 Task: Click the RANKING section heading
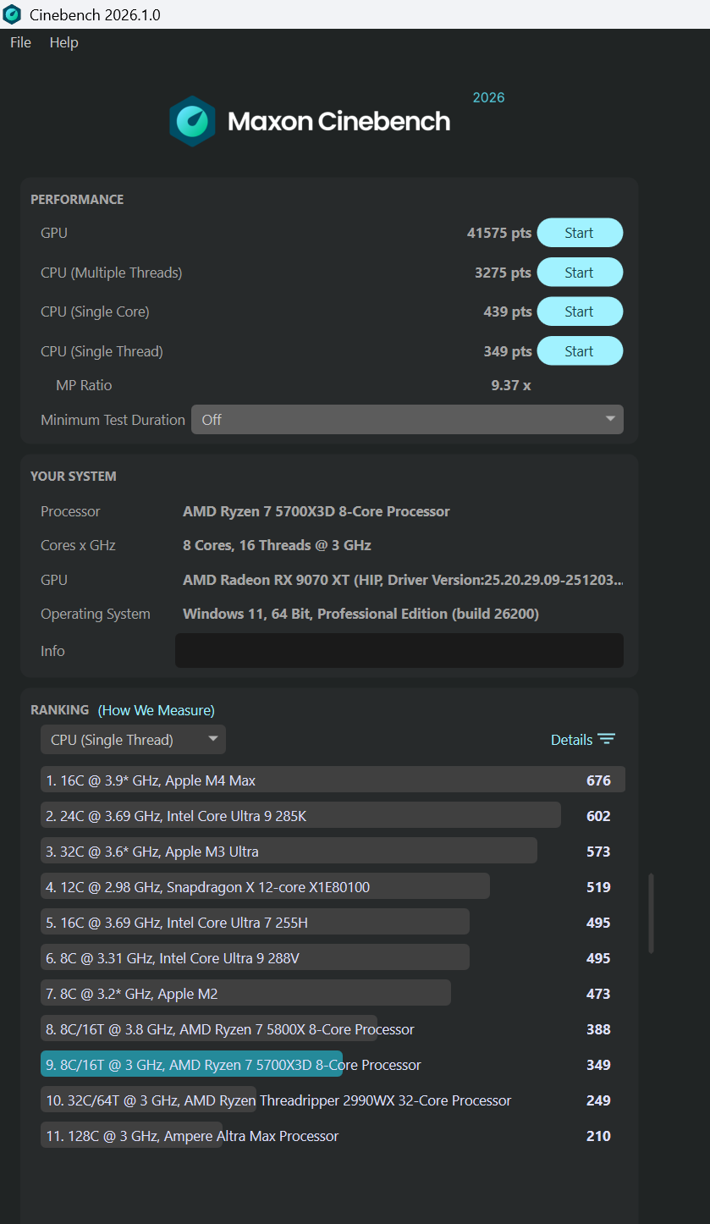[x=59, y=710]
